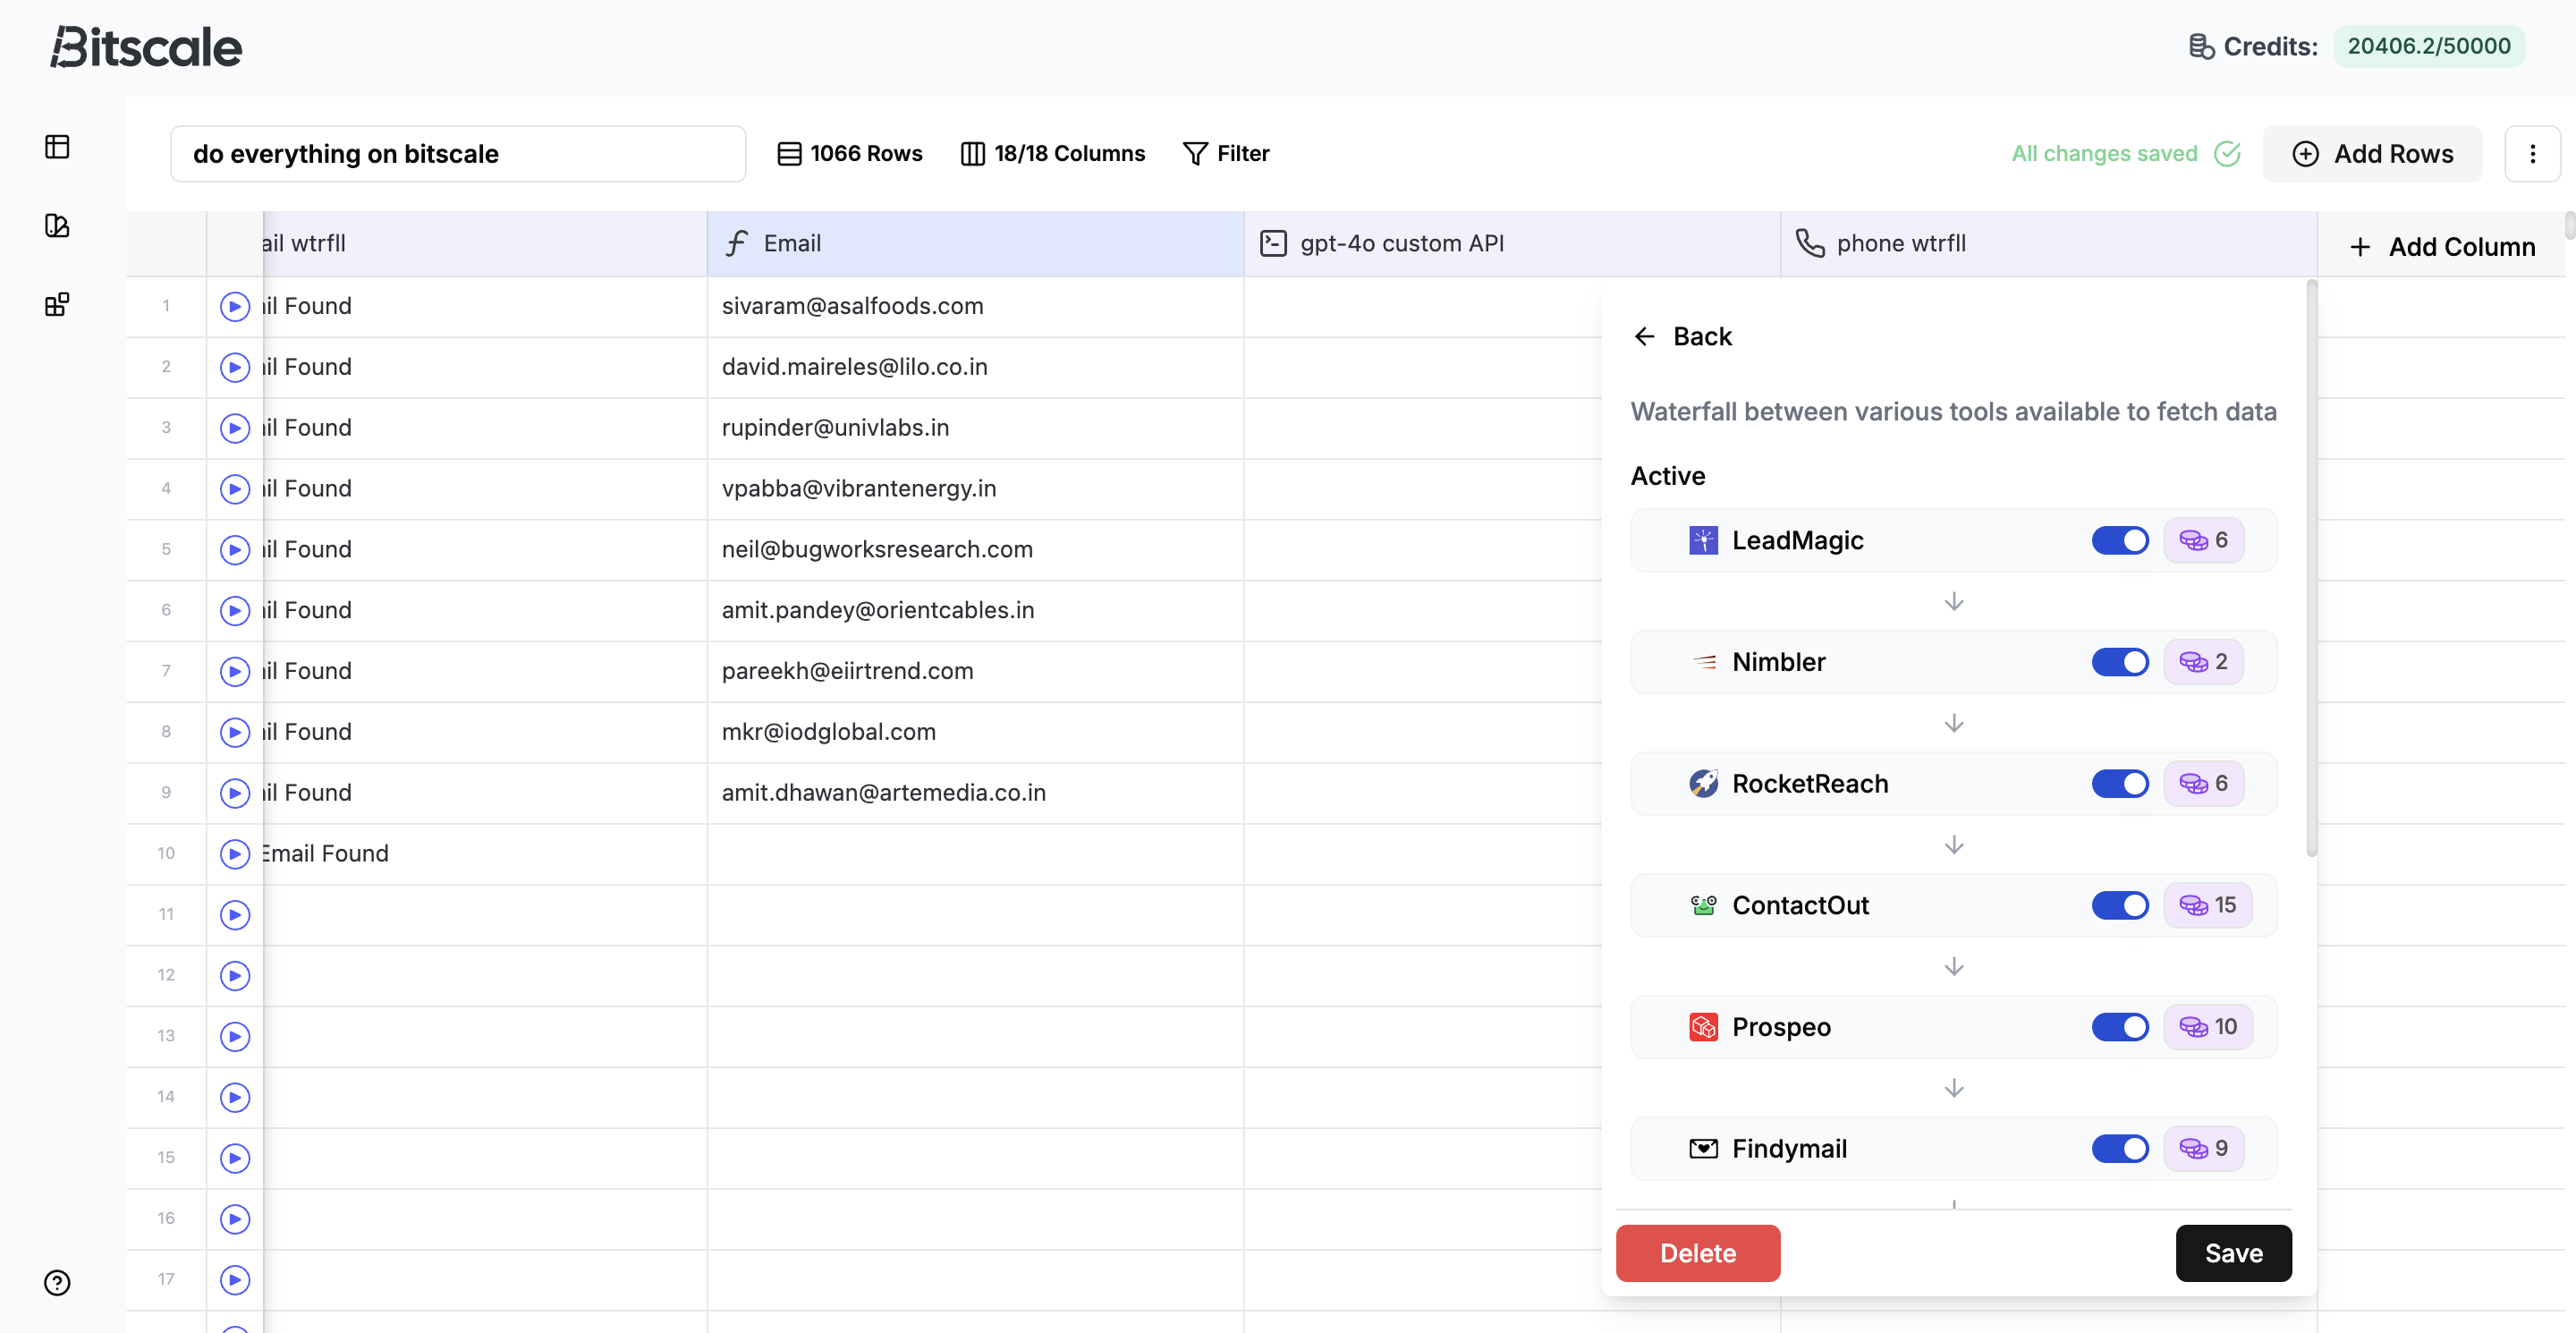
Task: Click the LeadMagic provider icon
Action: pos(1703,541)
